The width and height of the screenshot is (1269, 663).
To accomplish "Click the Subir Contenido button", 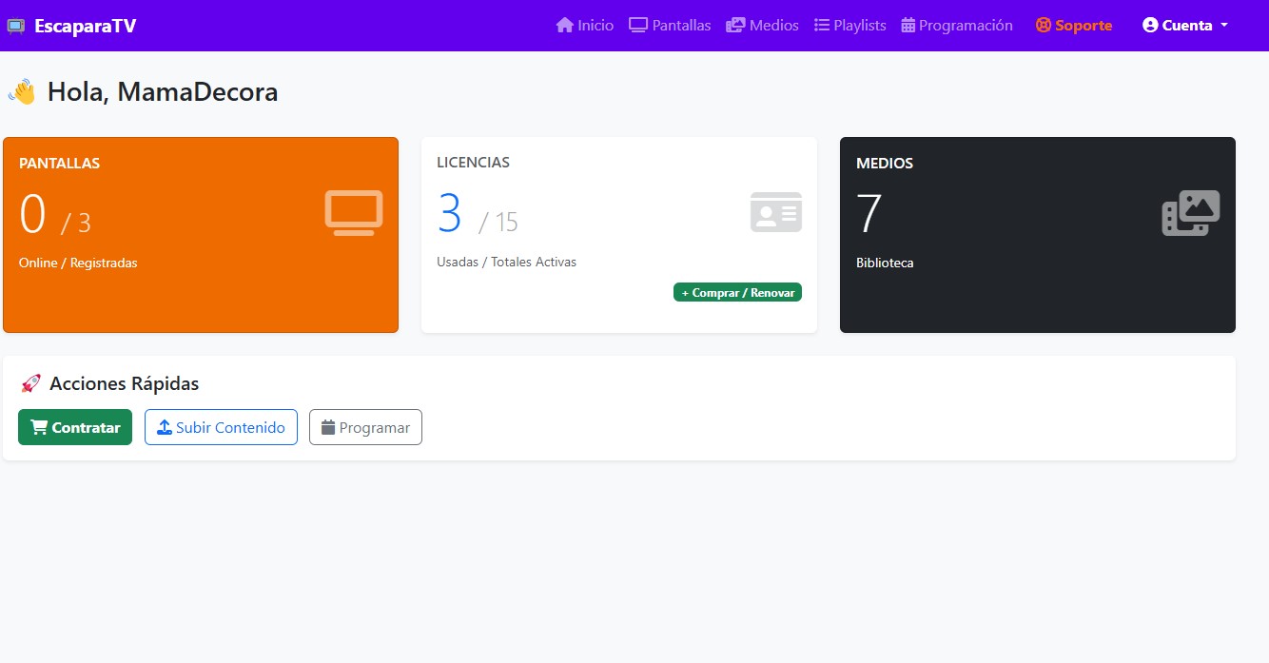I will coord(221,427).
